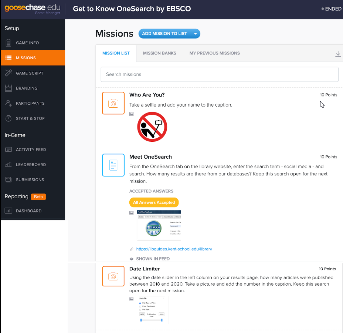Click the publication date slider in thumbnail
343x333 pixels.
151,320
